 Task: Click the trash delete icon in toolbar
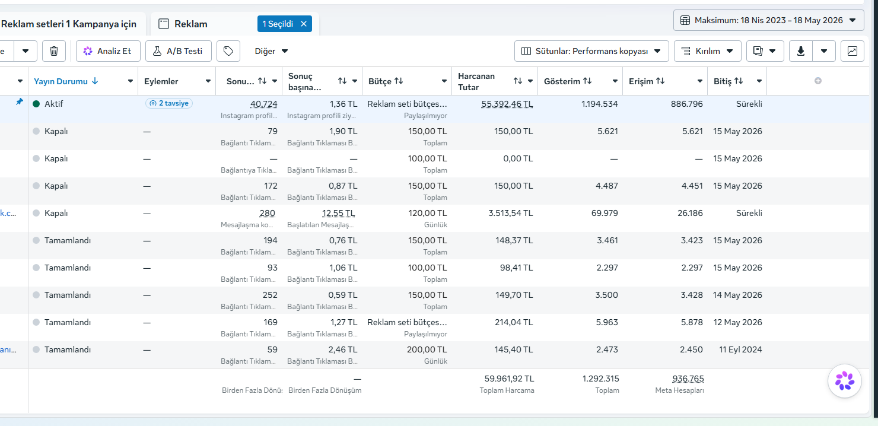54,51
